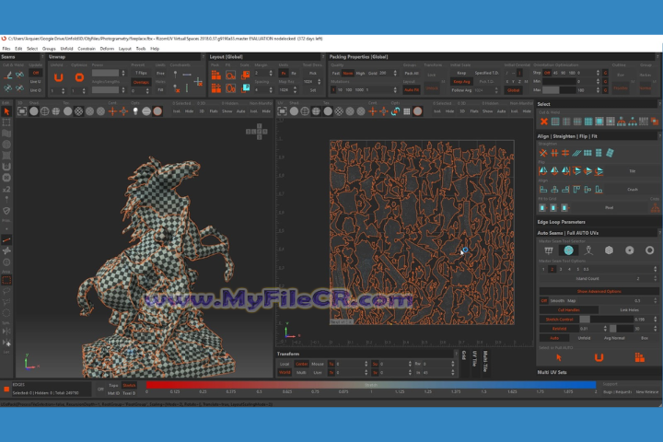Toggle Global initial orientation
This screenshot has height=442, width=663.
click(513, 90)
